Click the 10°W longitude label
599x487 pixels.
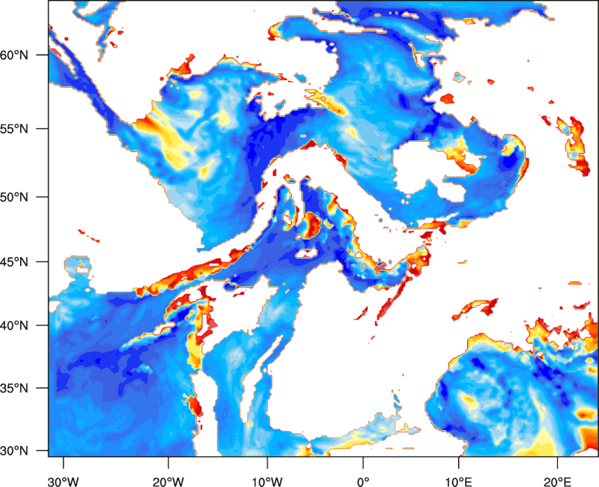pyautogui.click(x=267, y=482)
